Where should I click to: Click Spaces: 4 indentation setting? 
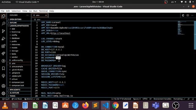coord(137,99)
